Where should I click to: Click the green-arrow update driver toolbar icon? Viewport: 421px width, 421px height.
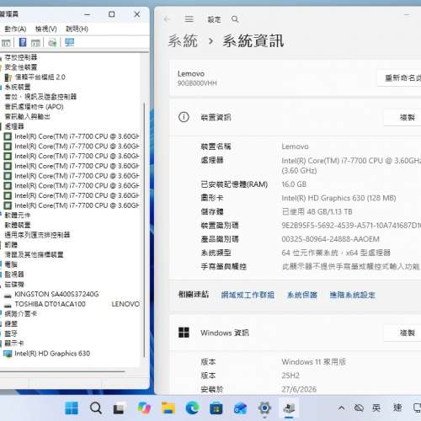tap(52, 43)
